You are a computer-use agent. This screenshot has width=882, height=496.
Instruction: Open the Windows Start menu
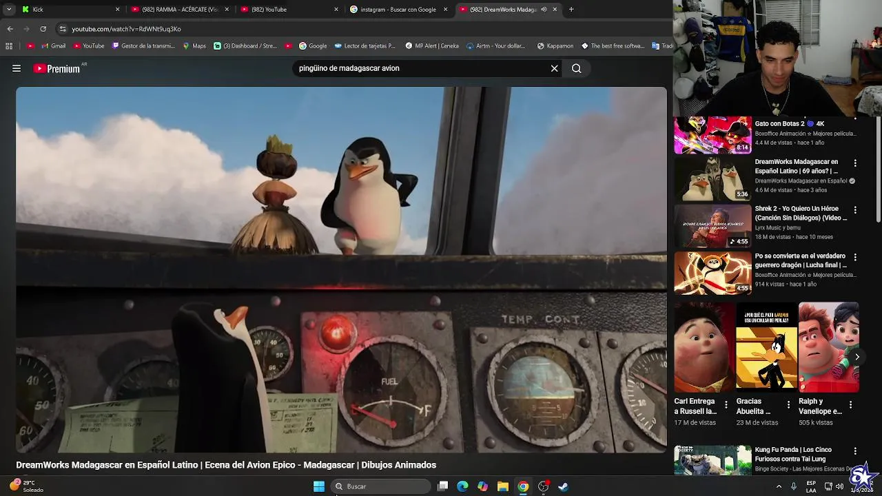click(x=319, y=486)
